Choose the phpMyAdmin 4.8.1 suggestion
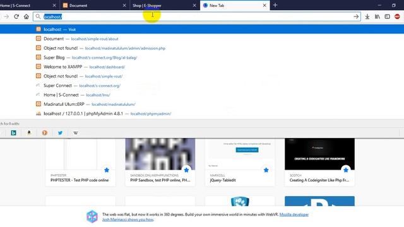 pyautogui.click(x=202, y=113)
